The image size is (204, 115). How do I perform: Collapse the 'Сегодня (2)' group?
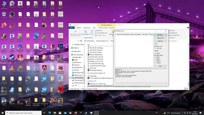coord(87,81)
